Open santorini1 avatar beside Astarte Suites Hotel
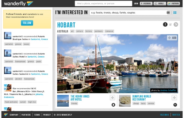 point(8,53)
